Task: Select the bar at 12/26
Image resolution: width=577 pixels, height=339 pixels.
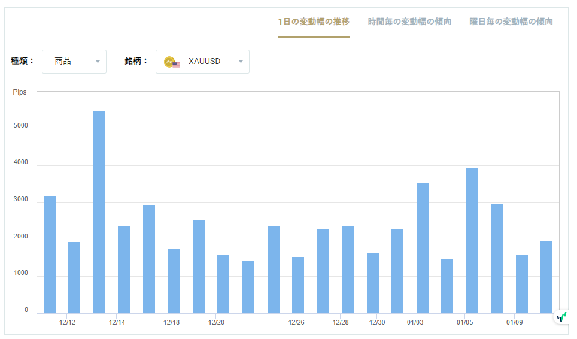Action: click(x=298, y=285)
